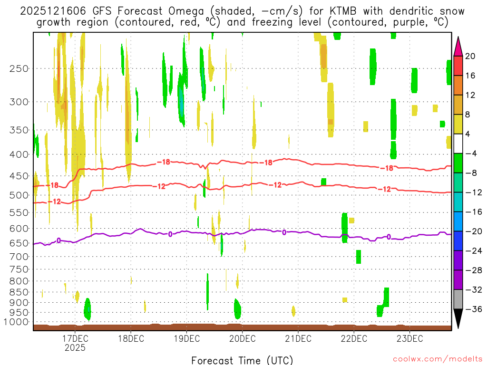
Task: Click the 17DEC date label
Action: pos(75,338)
